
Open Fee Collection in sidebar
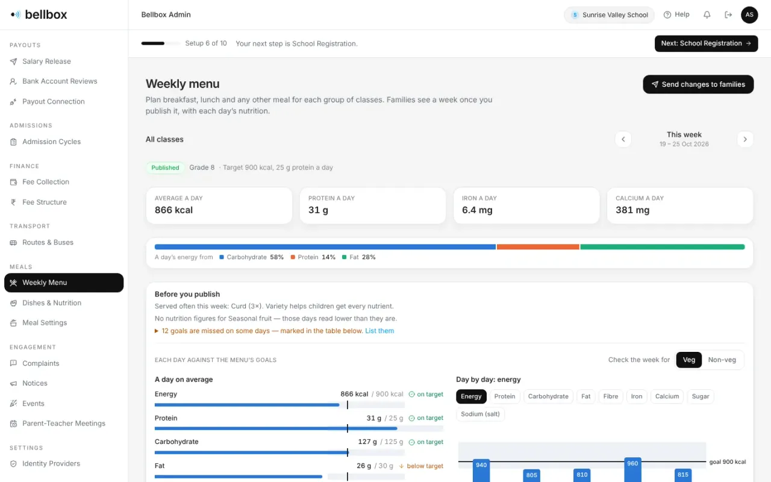tap(64, 182)
